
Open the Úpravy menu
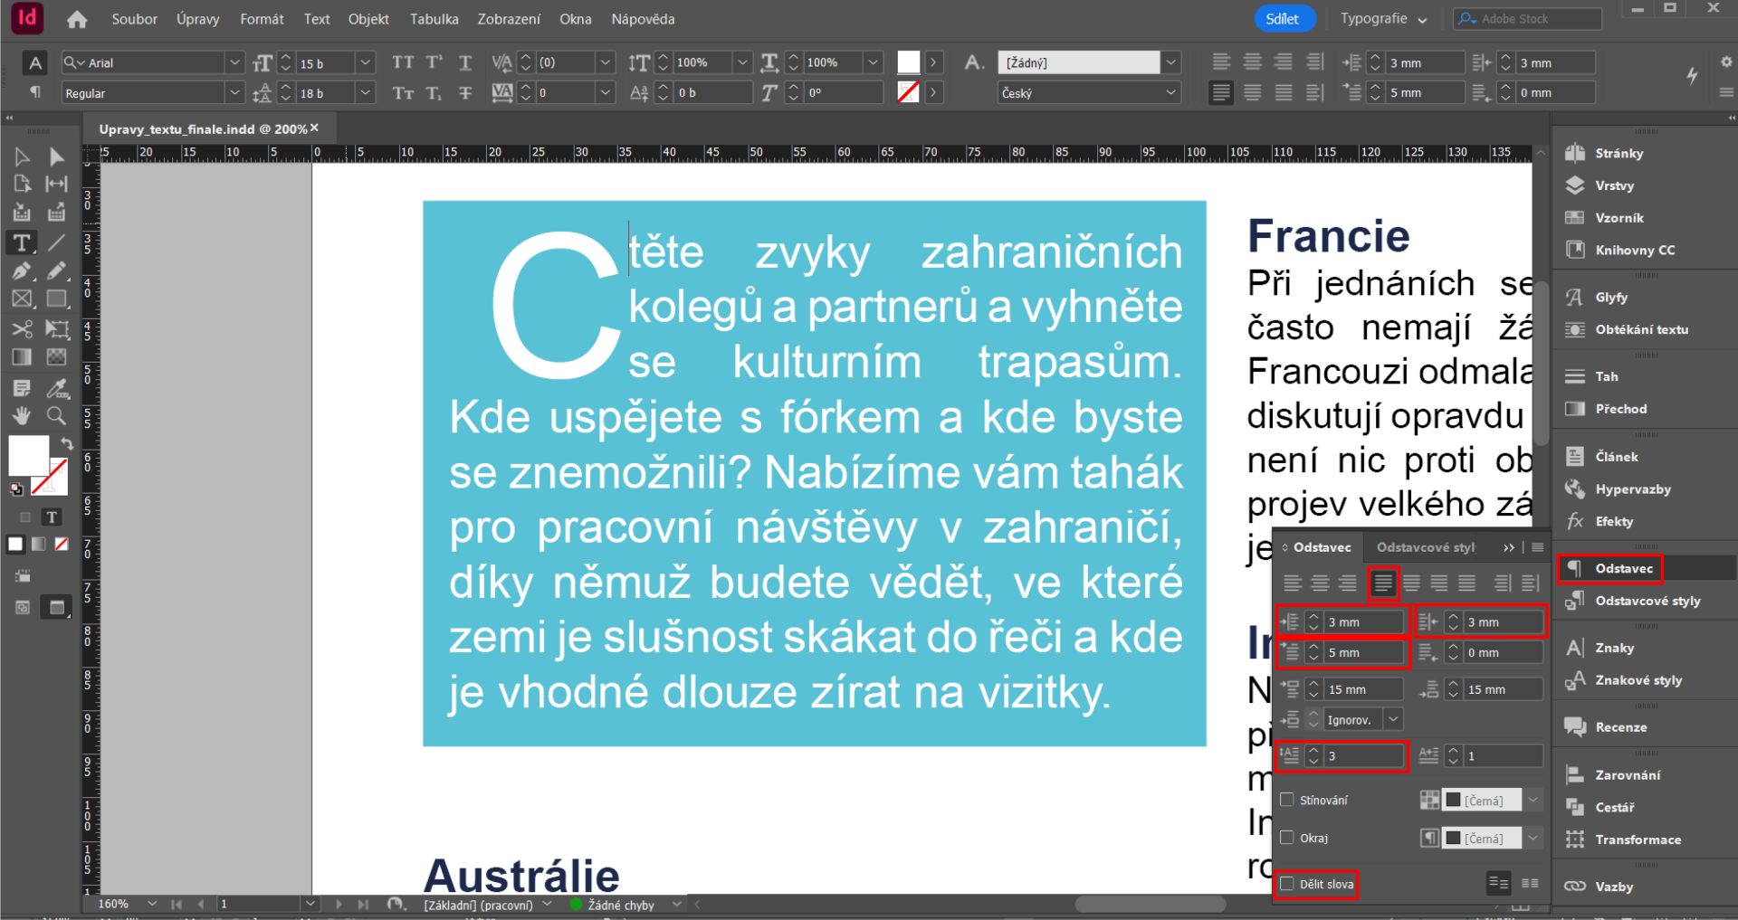point(198,19)
